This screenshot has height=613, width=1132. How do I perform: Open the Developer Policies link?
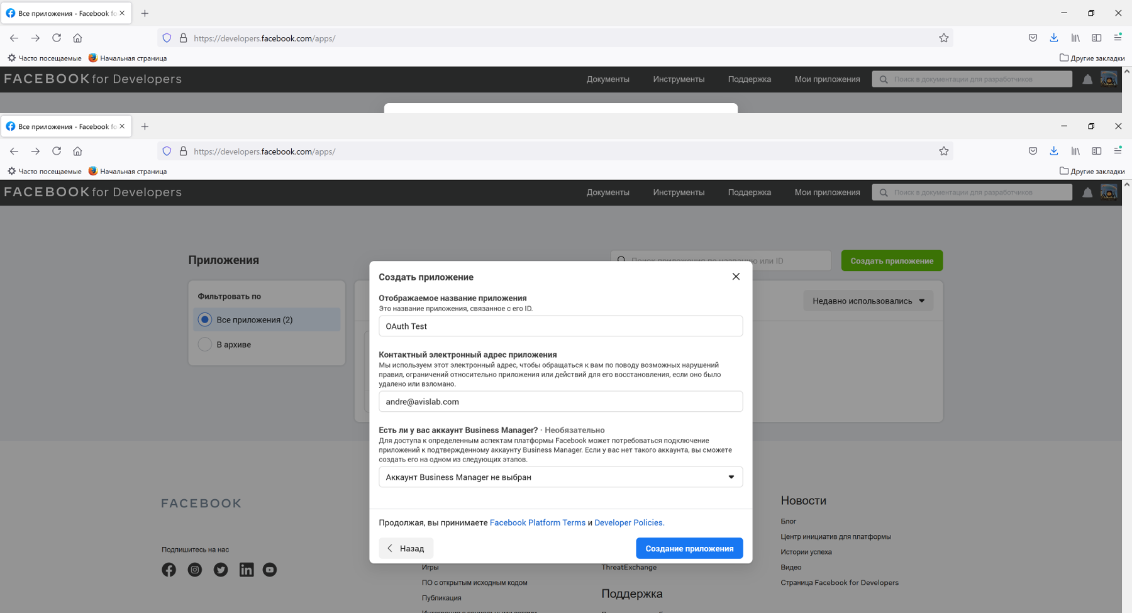(629, 522)
